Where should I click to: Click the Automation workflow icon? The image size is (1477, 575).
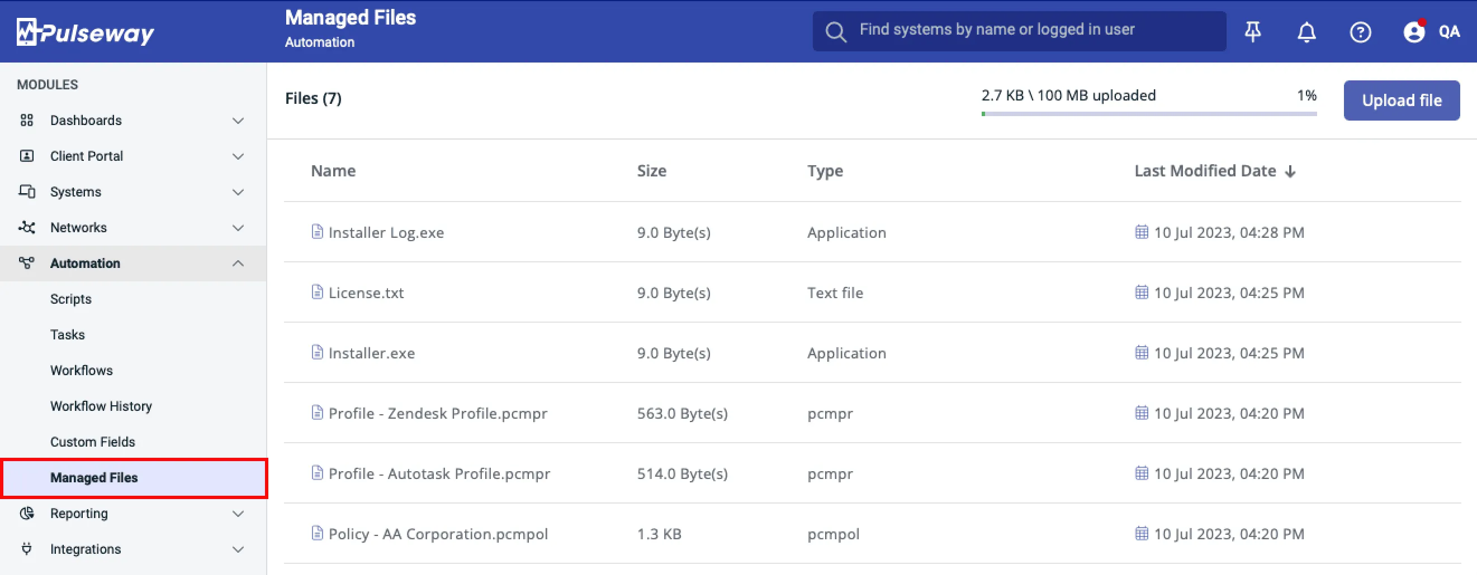tap(26, 263)
